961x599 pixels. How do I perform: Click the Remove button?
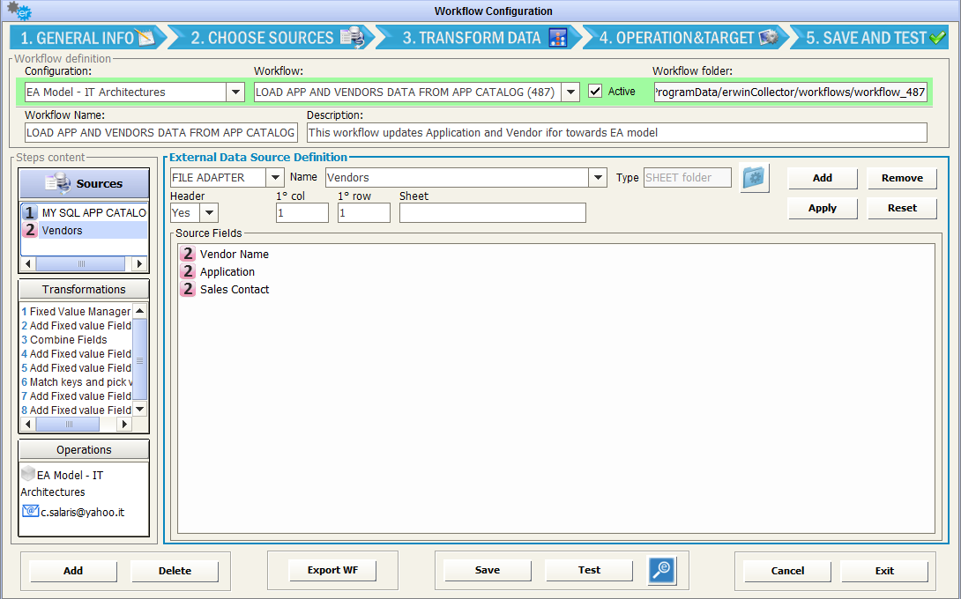click(x=902, y=178)
